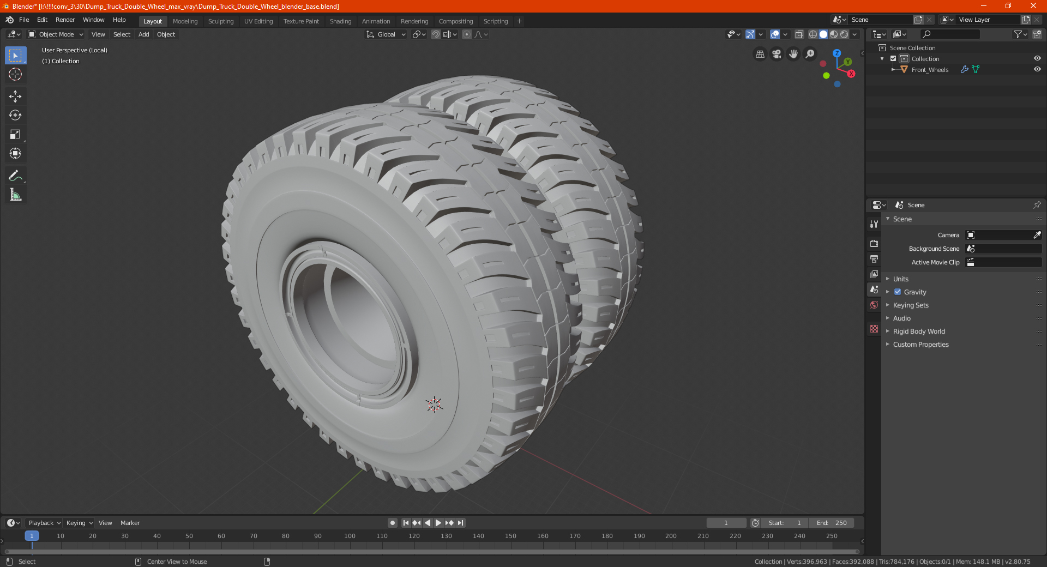Select the Transform tool

click(15, 154)
